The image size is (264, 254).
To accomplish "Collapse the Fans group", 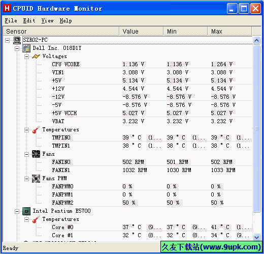I will pos(26,154).
